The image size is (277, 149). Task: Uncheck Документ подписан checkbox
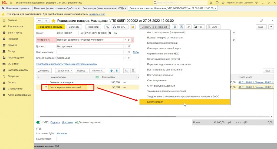[x=76, y=122]
